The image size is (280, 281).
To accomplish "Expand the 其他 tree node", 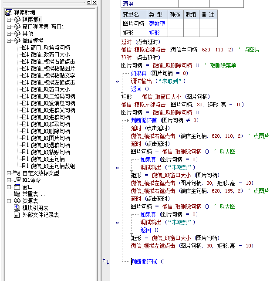I will 9,34.
